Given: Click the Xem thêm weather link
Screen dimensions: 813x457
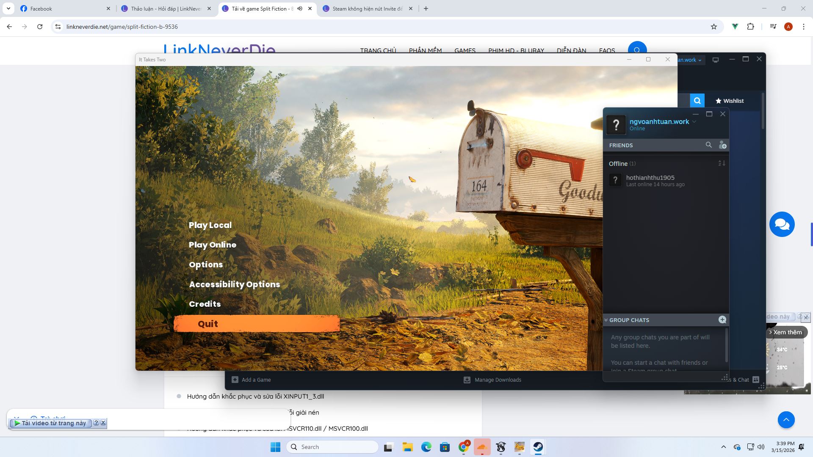Looking at the screenshot, I should 788,332.
